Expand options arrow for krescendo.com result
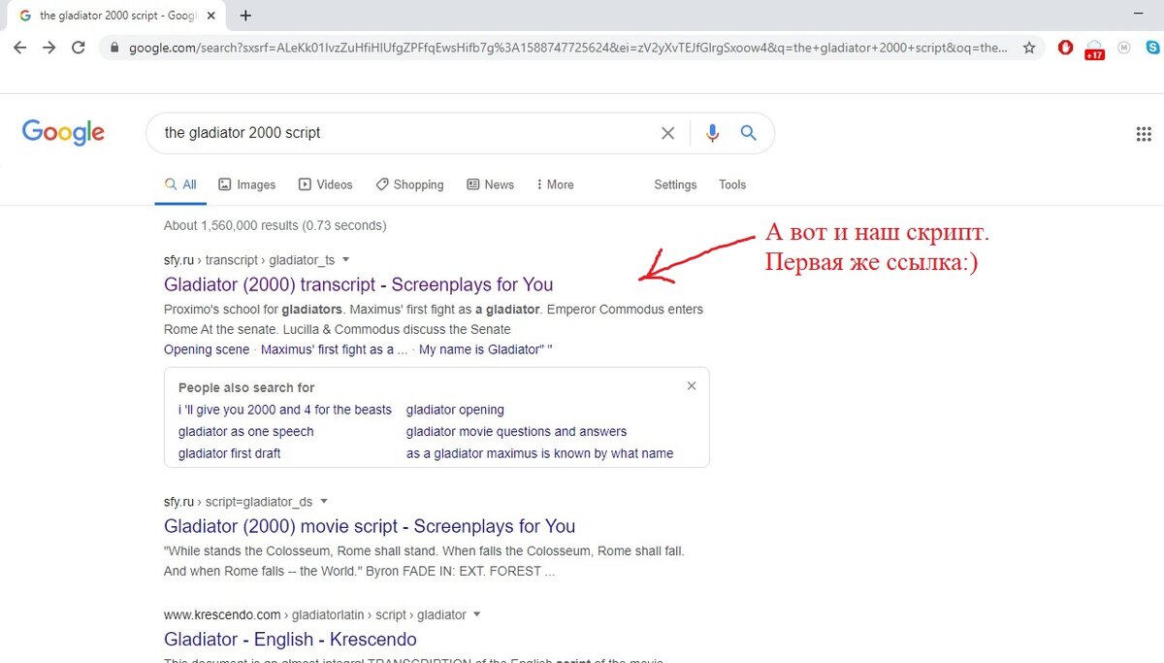 point(477,614)
